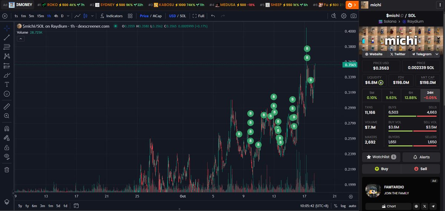Open the Alerts button

click(x=421, y=157)
